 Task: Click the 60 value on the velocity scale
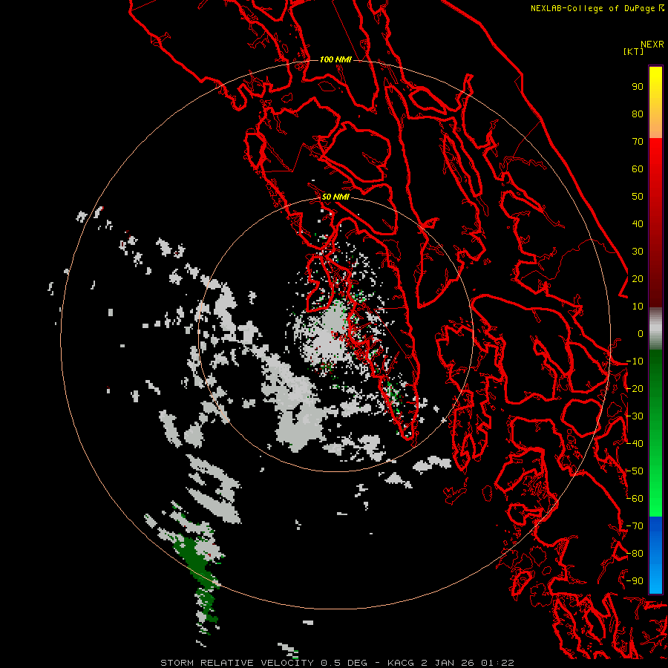pos(638,169)
